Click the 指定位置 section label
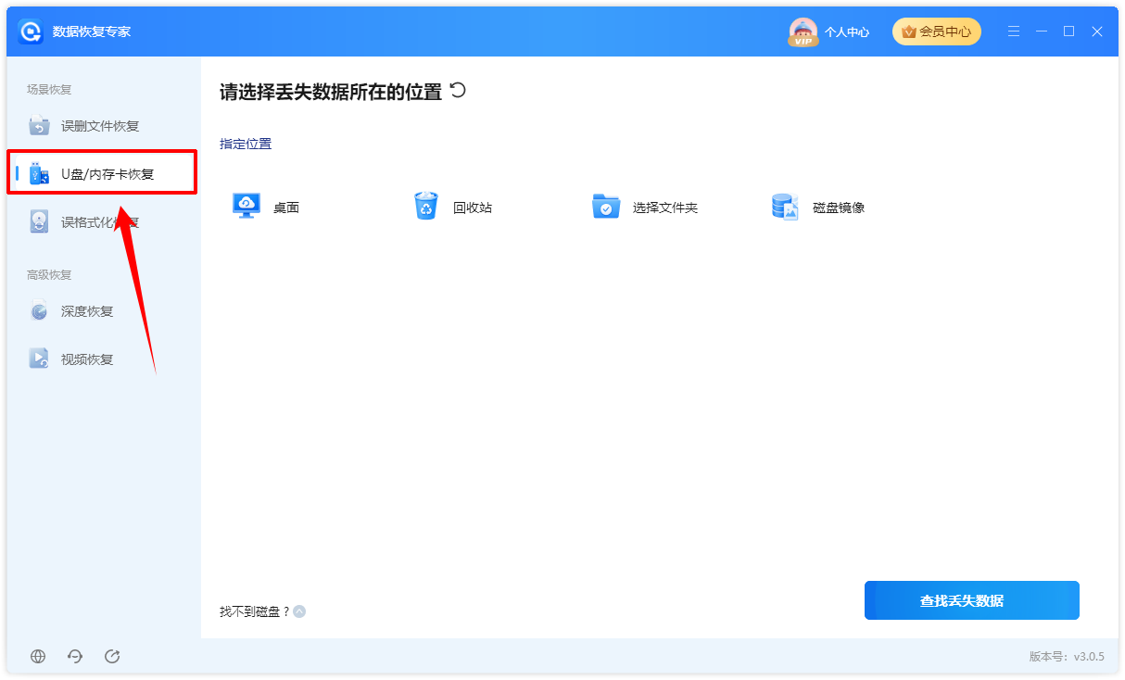The width and height of the screenshot is (1125, 680). [246, 144]
